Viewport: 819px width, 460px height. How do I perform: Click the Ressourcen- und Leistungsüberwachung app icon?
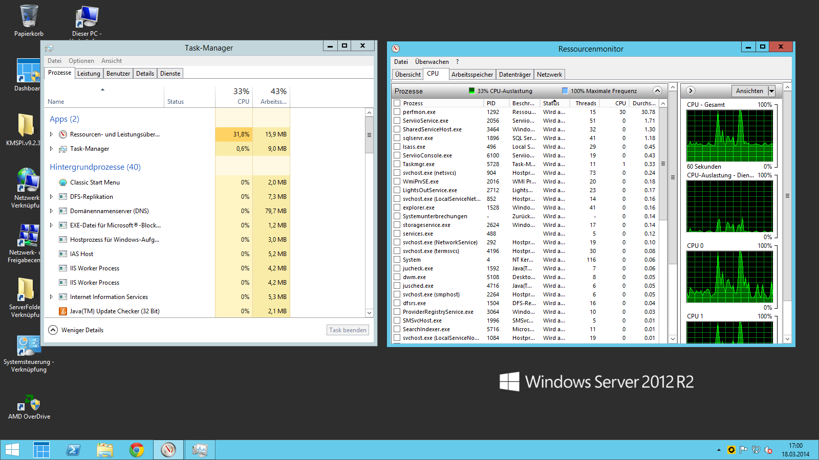pos(63,134)
